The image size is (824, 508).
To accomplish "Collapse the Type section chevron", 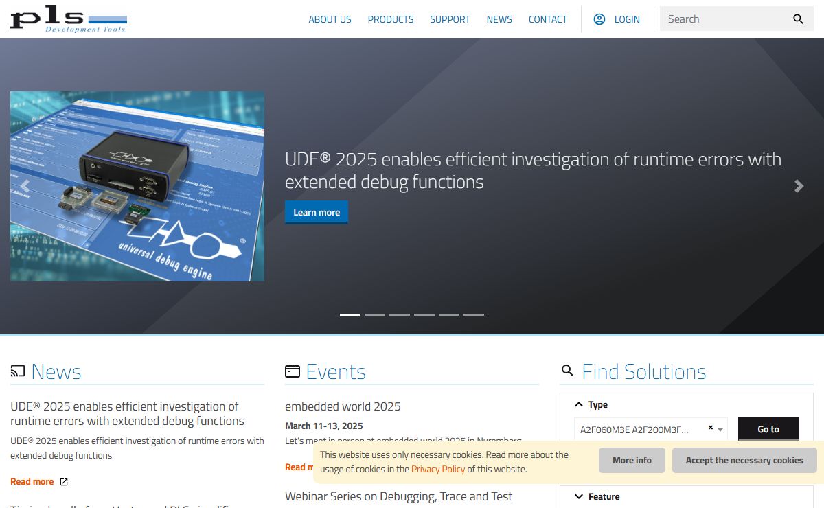I will click(x=579, y=404).
